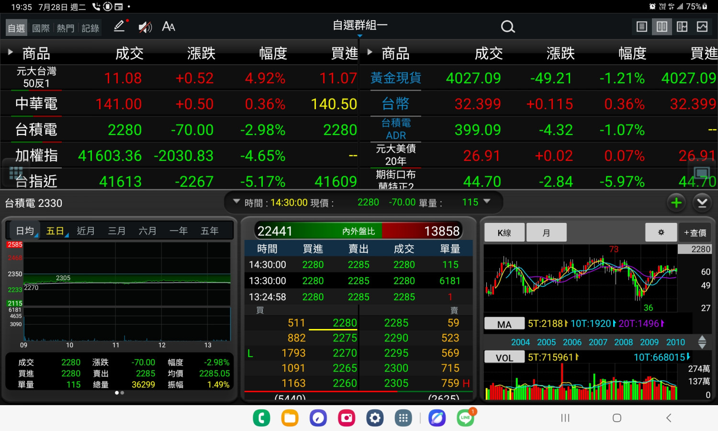The image size is (718, 431).
Task: Tap the pencil edit watchlist icon
Action: click(120, 26)
